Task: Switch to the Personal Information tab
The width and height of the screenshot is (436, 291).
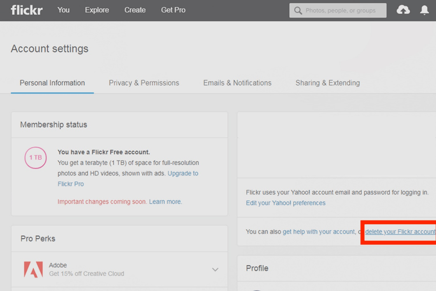Action: point(52,83)
